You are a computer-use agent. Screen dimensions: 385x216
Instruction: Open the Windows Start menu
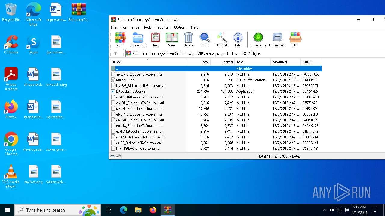(7, 210)
